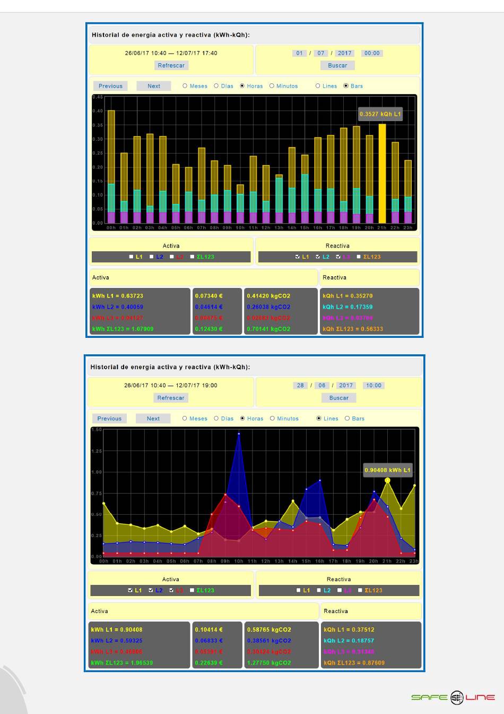Image resolution: width=504 pixels, height=714 pixels.
Task: Click time field 10:00 in line-chart panel
Action: pyautogui.click(x=373, y=386)
